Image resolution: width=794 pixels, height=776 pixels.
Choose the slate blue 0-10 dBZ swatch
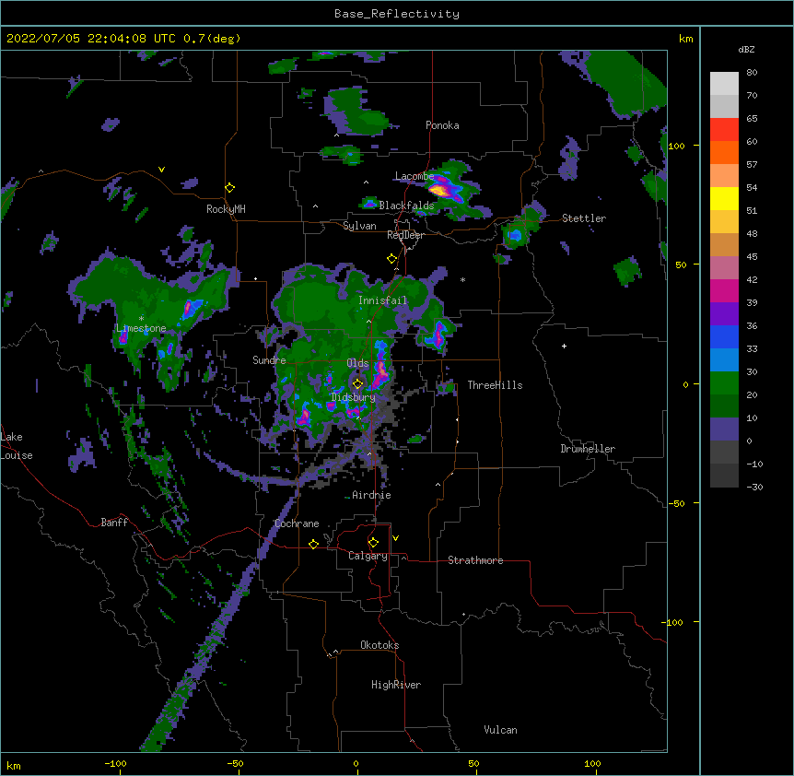[x=724, y=429]
